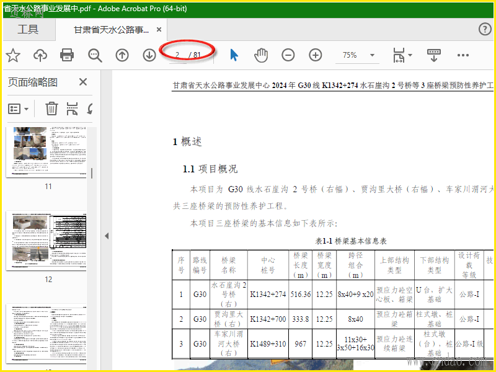Click the header cell 下部结构类型

point(435,265)
